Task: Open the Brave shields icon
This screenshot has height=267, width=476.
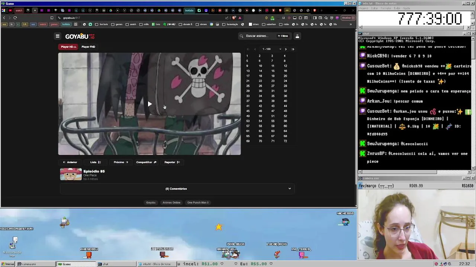Action: pos(234,18)
